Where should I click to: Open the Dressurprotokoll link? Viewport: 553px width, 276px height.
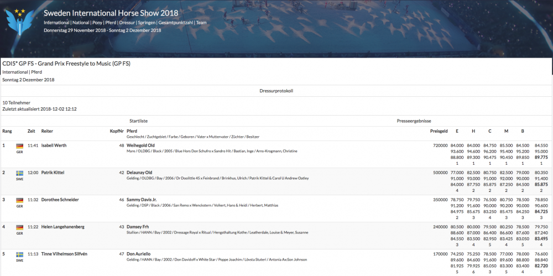pyautogui.click(x=276, y=90)
